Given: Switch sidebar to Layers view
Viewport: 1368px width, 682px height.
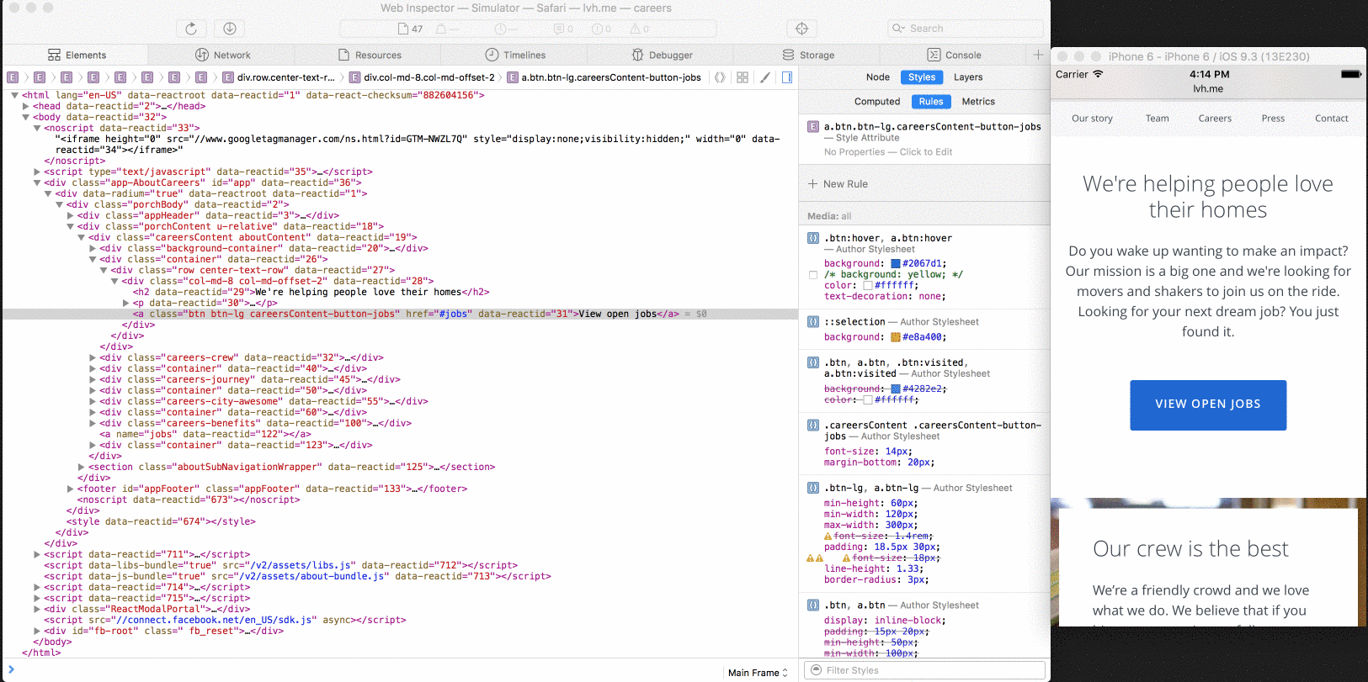Looking at the screenshot, I should [x=968, y=77].
